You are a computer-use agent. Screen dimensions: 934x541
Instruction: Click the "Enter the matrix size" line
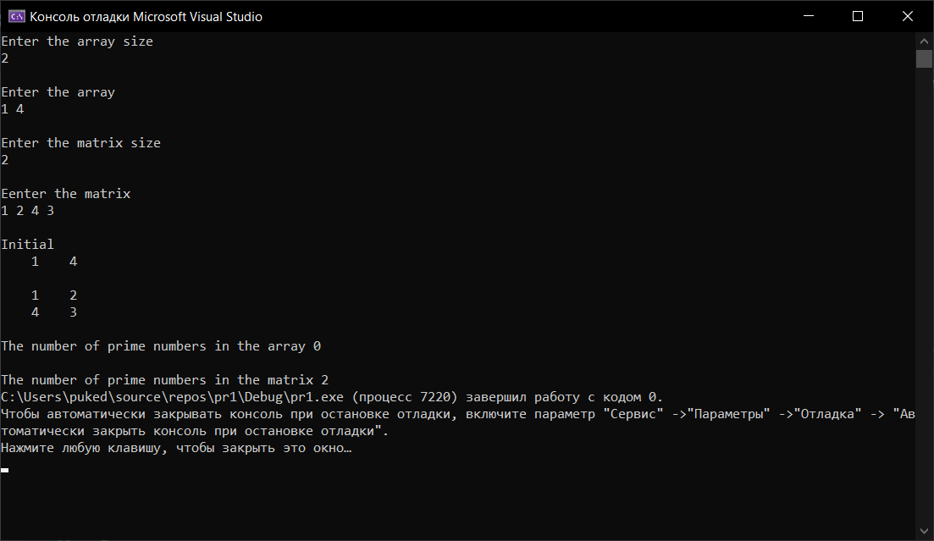coord(80,143)
